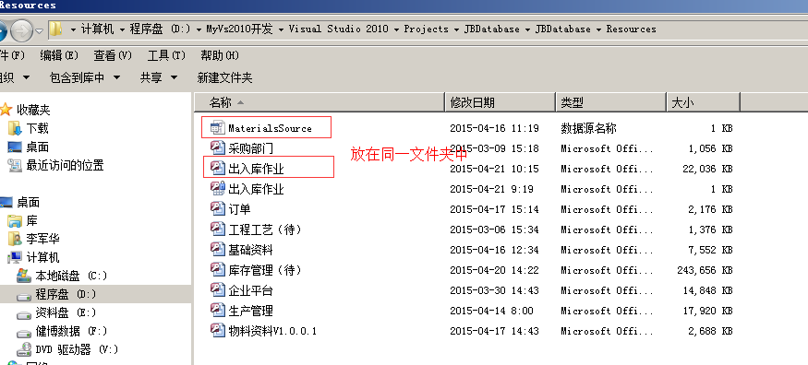Click type 数据源名称
The height and width of the screenshot is (365, 808).
click(588, 128)
